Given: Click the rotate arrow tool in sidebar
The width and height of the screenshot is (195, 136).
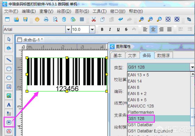Looking at the screenshot, I should point(9,48).
